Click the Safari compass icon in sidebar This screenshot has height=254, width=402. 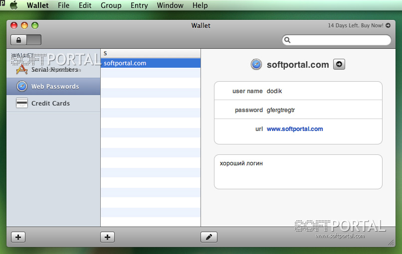(x=22, y=86)
